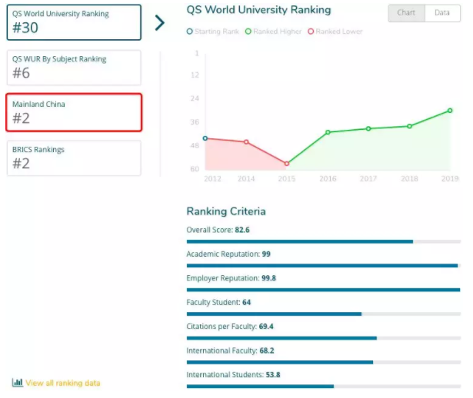473x398 pixels.
Task: Click the Citations per Faculty progress bar
Action: [x=323, y=338]
